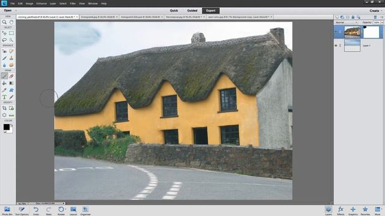
Task: Open the File menu
Action: 13,4
